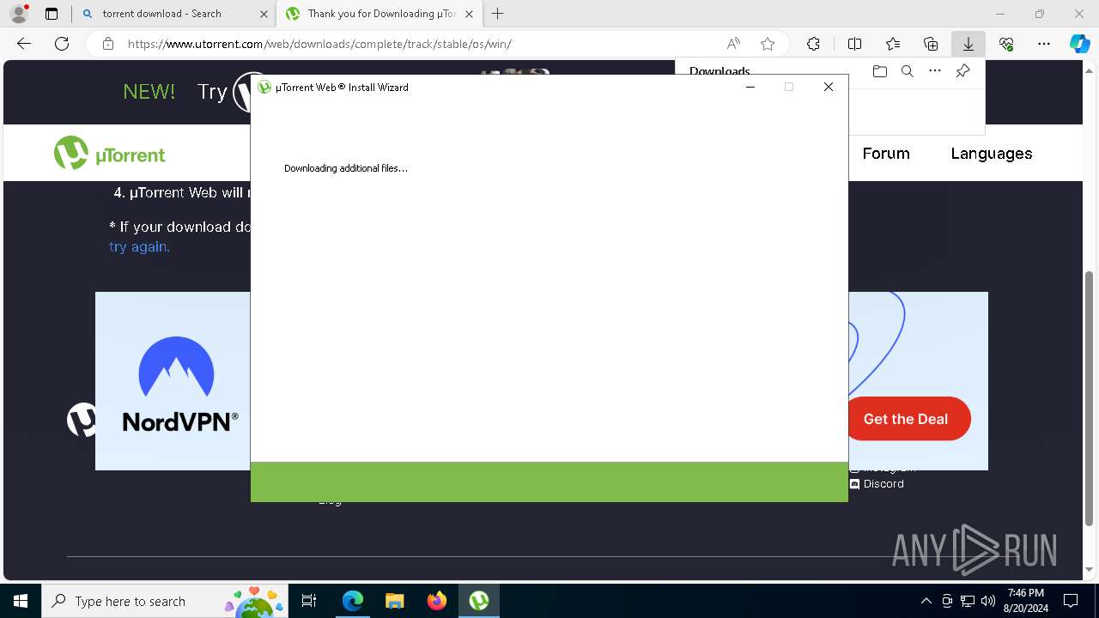
Task: Refresh the current page
Action: (62, 44)
